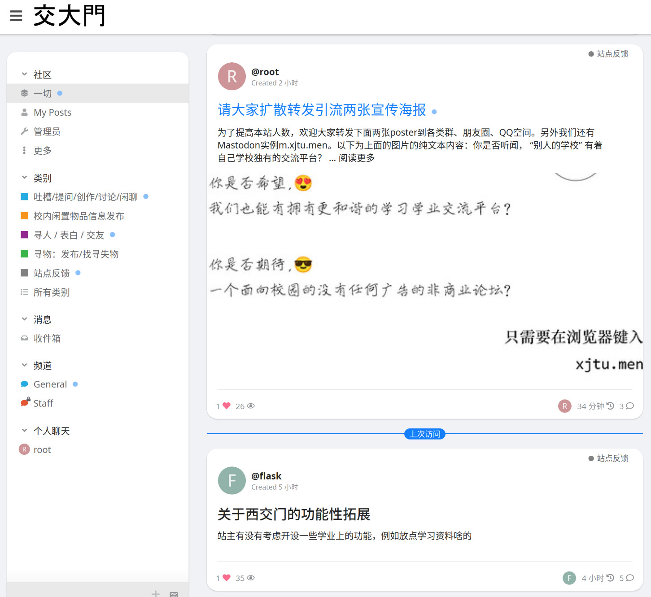Select the orange 校内闲置物品信息发布 category

tap(79, 216)
